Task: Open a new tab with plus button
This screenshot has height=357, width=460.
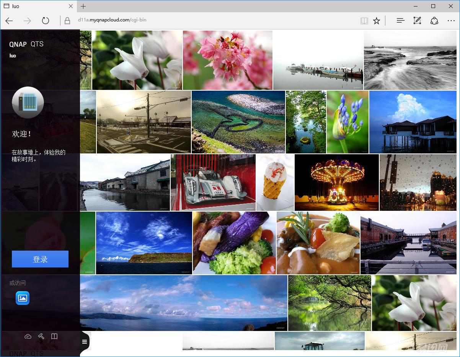Action: (83, 6)
